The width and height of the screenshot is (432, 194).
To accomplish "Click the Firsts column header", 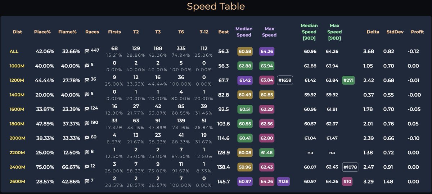I will (114, 32).
